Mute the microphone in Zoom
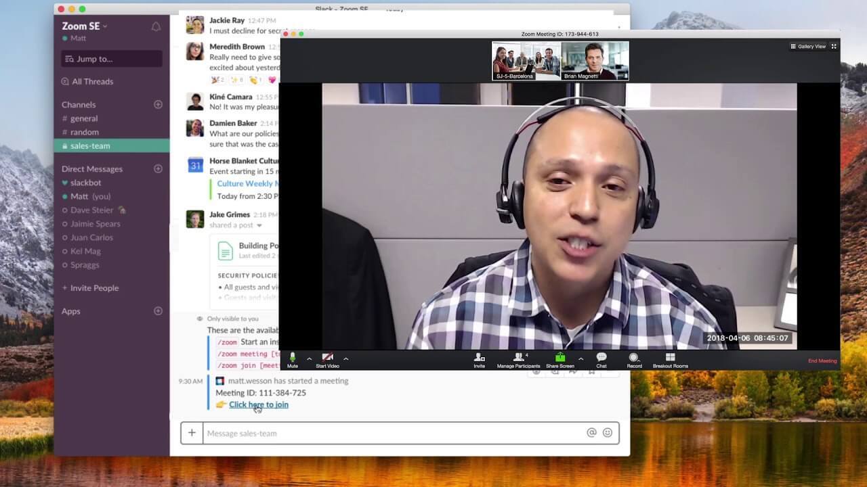The height and width of the screenshot is (487, 867). click(x=293, y=360)
